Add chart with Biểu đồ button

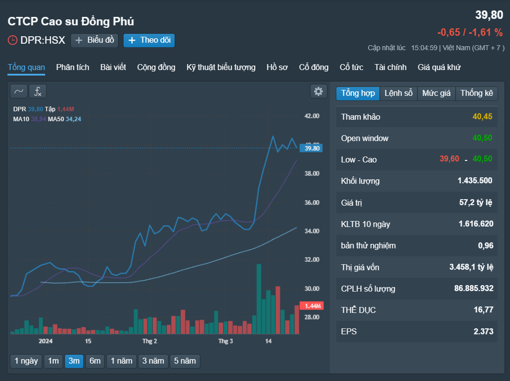[x=94, y=40]
